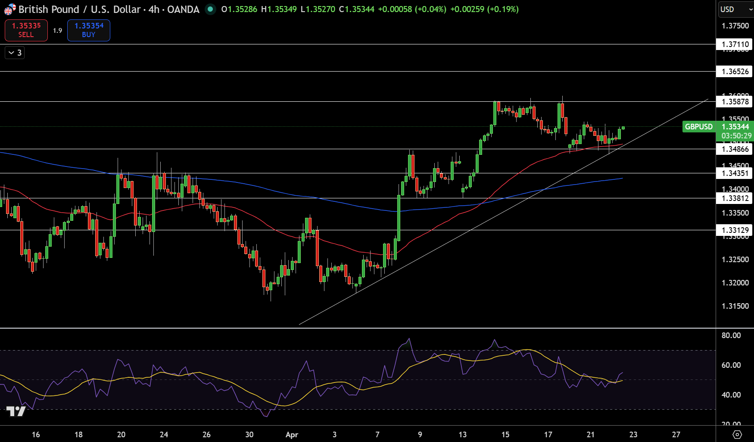754x442 pixels.
Task: Click the TradingView logo
Action: coord(16,411)
